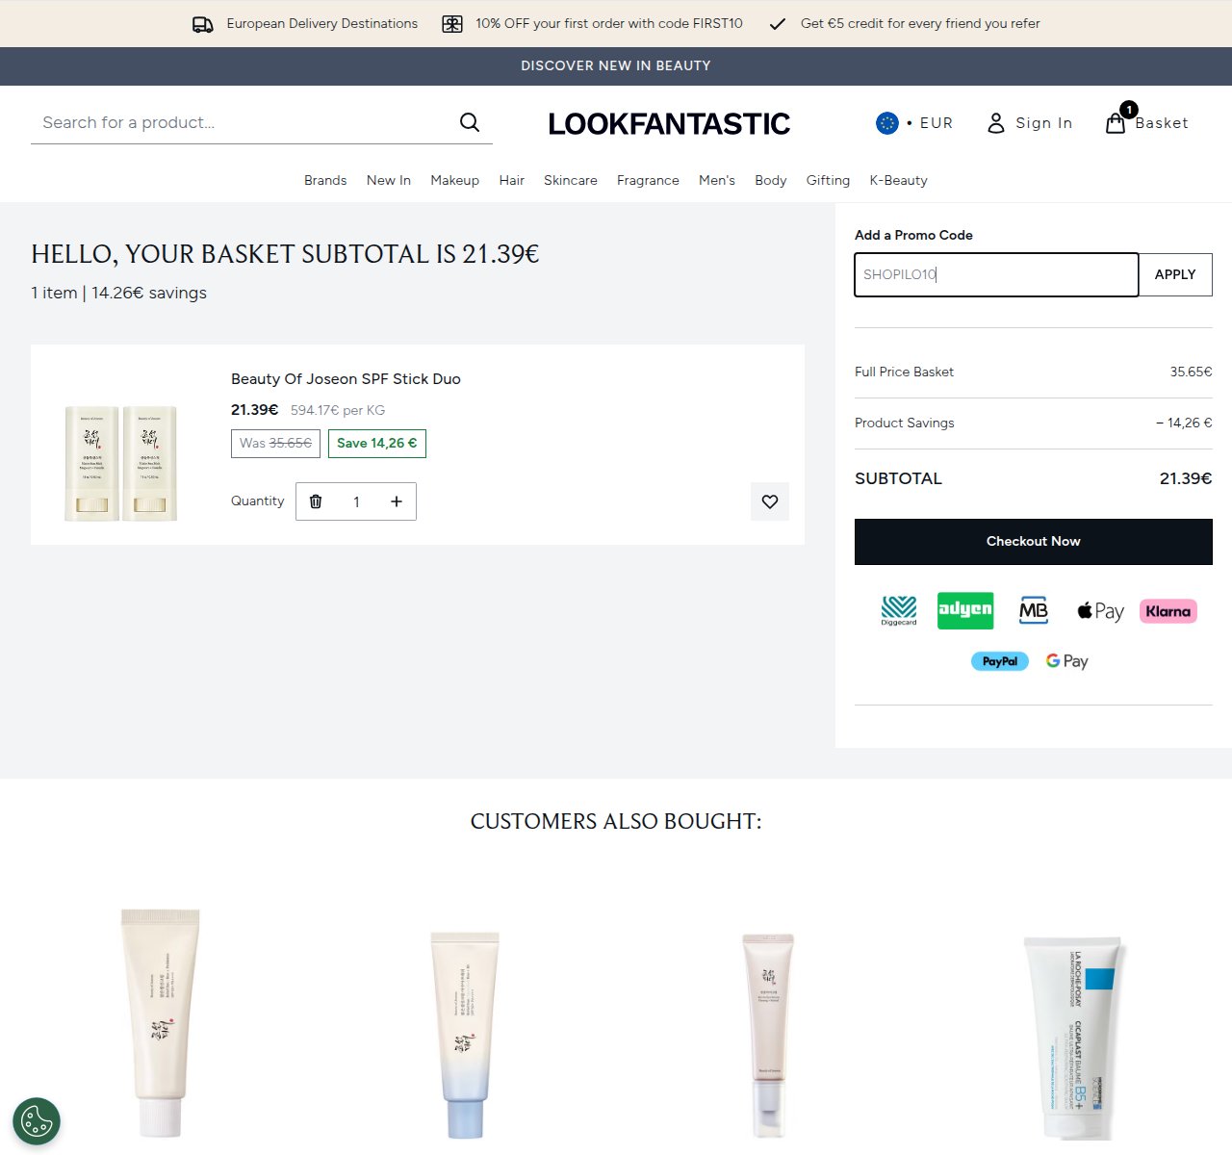Image resolution: width=1232 pixels, height=1155 pixels.
Task: Open first recommended cream tube product
Action: [x=161, y=1023]
